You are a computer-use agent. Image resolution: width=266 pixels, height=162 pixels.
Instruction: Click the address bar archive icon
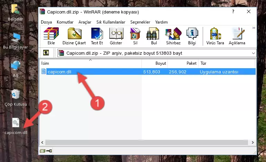pyautogui.click(x=61, y=53)
